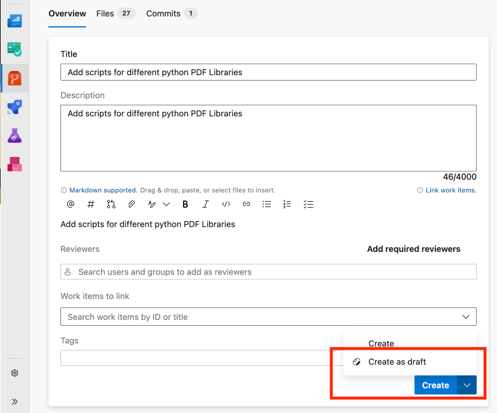Switch to the Files tab

pyautogui.click(x=115, y=14)
